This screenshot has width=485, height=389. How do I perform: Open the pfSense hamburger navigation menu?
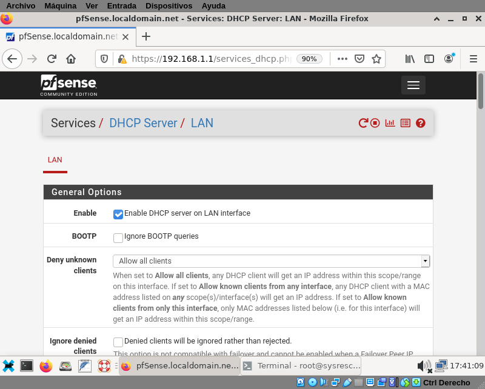click(413, 85)
